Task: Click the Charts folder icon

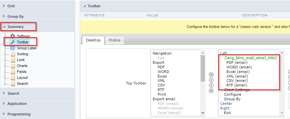Action: point(13,66)
